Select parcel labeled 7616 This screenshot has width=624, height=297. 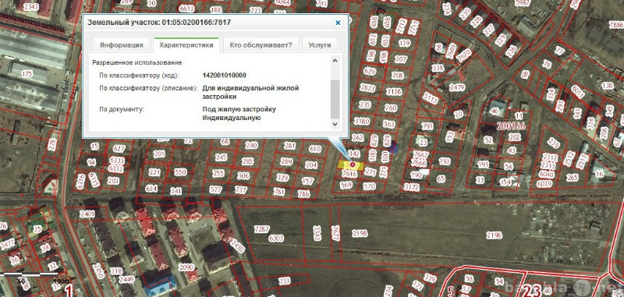[x=349, y=174]
